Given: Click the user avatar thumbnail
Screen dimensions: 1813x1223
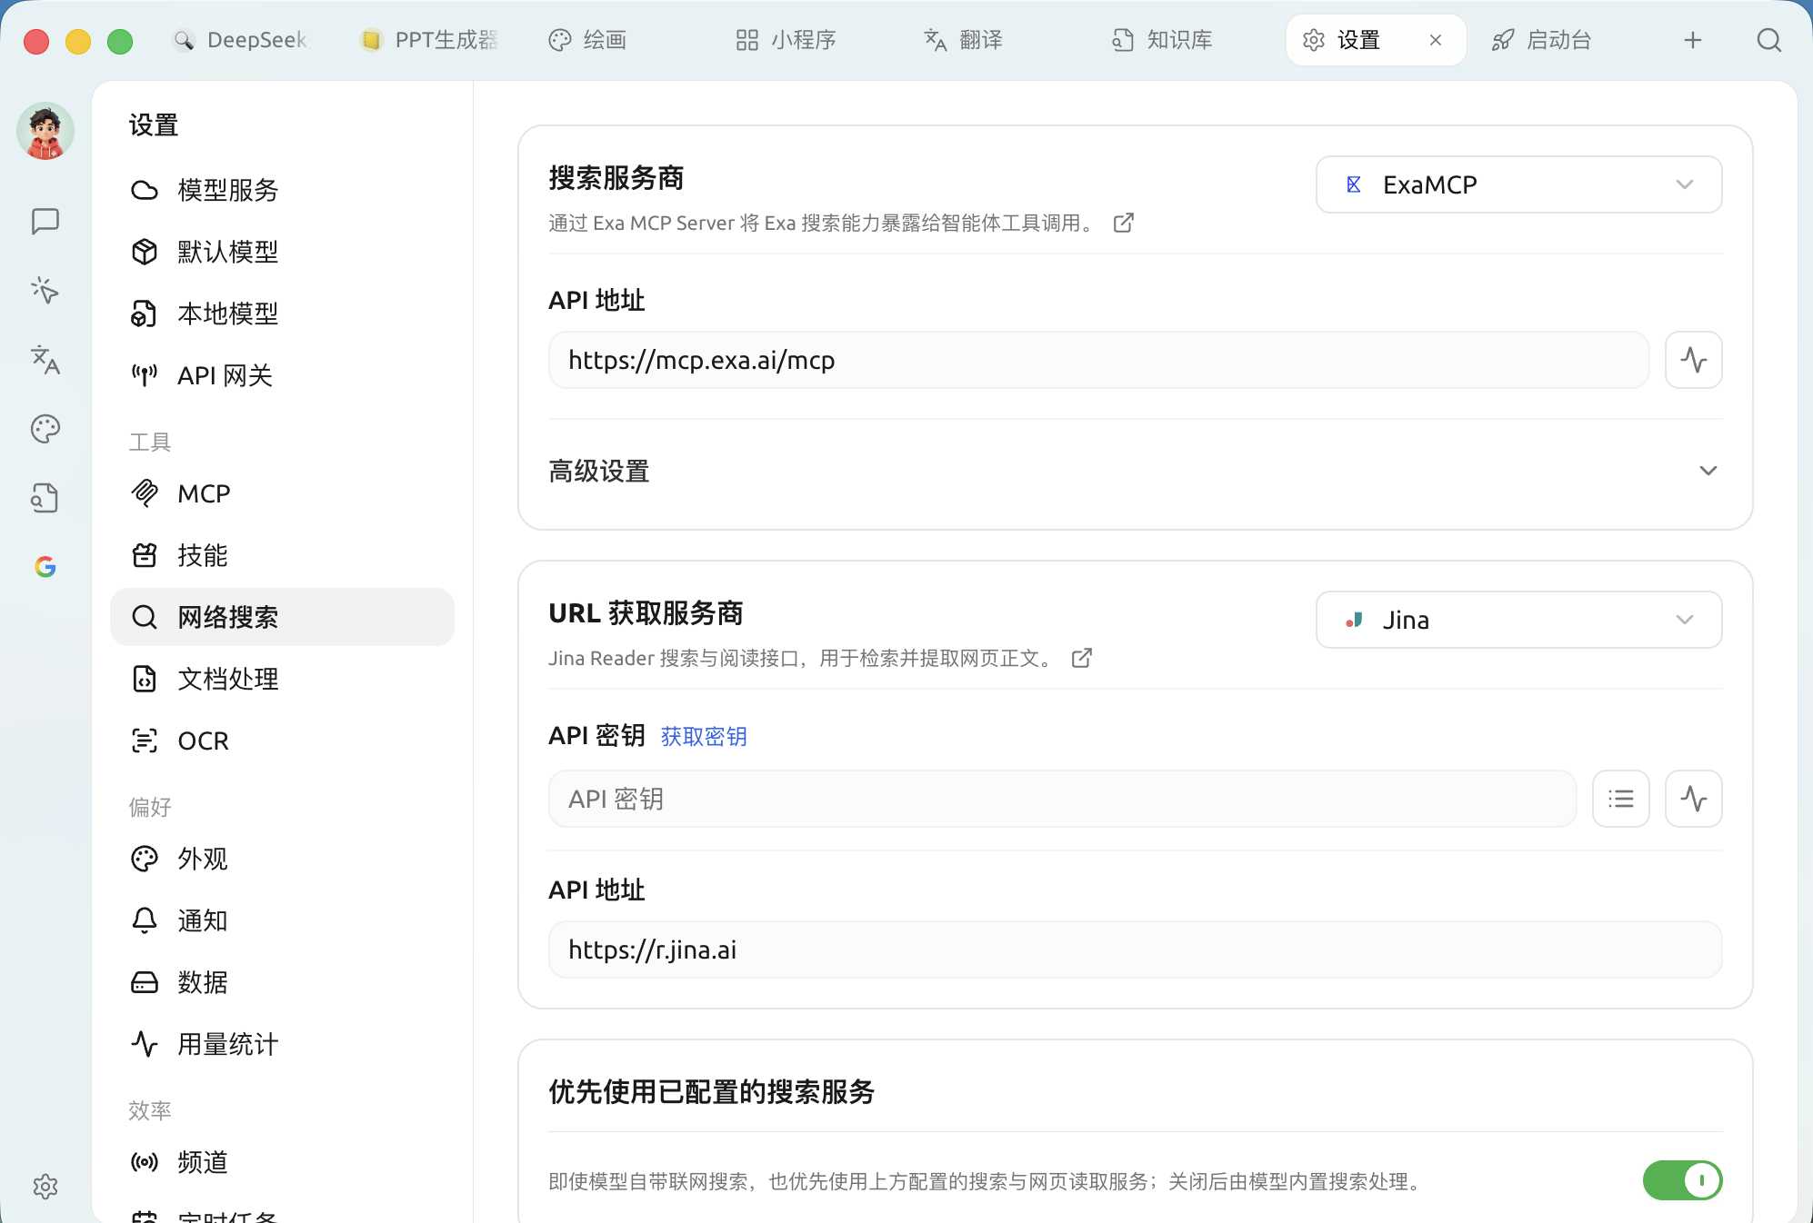Looking at the screenshot, I should pyautogui.click(x=45, y=132).
